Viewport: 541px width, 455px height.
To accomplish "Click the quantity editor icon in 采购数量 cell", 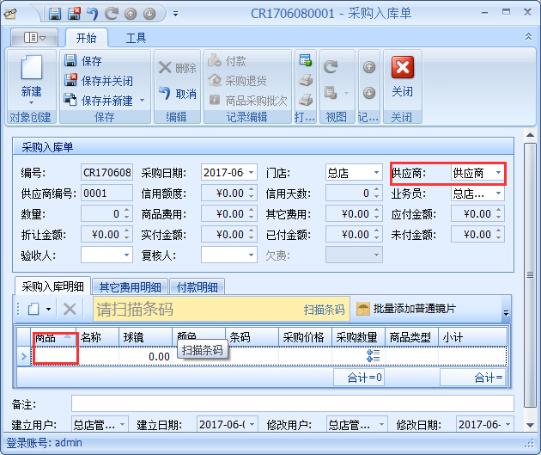I will (x=374, y=356).
